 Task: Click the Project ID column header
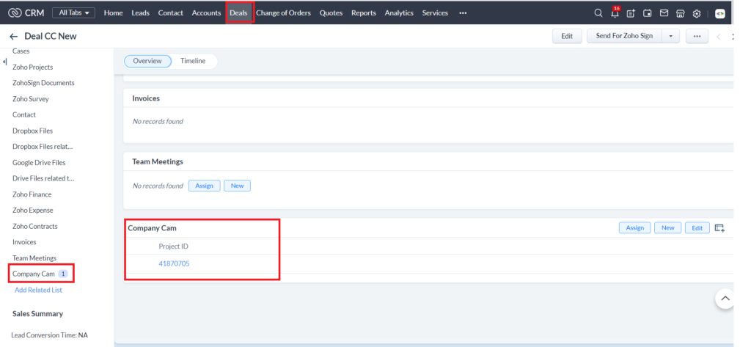click(173, 246)
